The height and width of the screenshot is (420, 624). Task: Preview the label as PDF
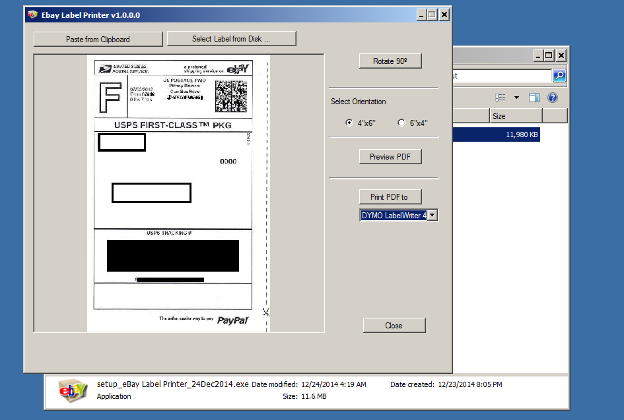tap(390, 156)
